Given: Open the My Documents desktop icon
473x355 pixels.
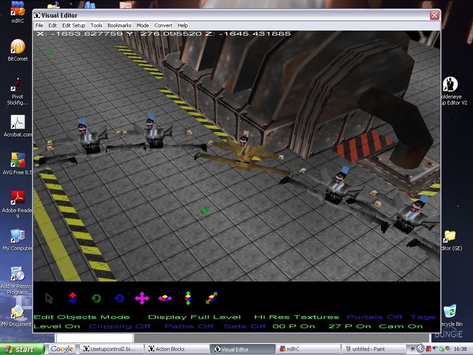Looking at the screenshot, I should pyautogui.click(x=17, y=315).
